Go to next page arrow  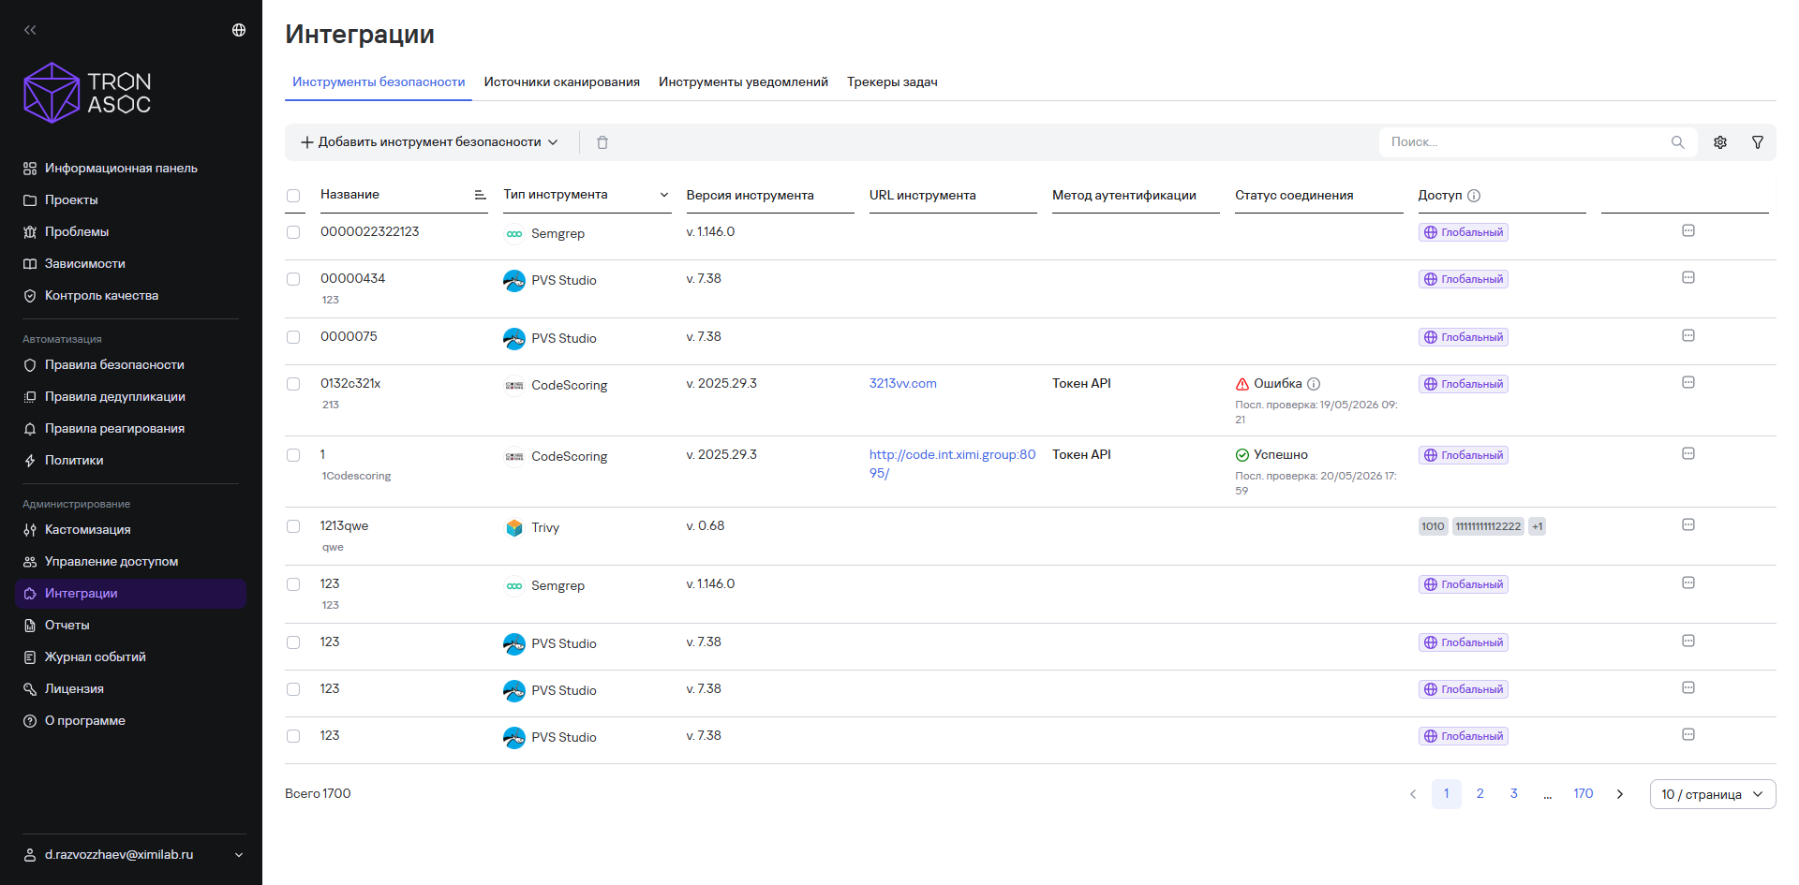tap(1619, 794)
